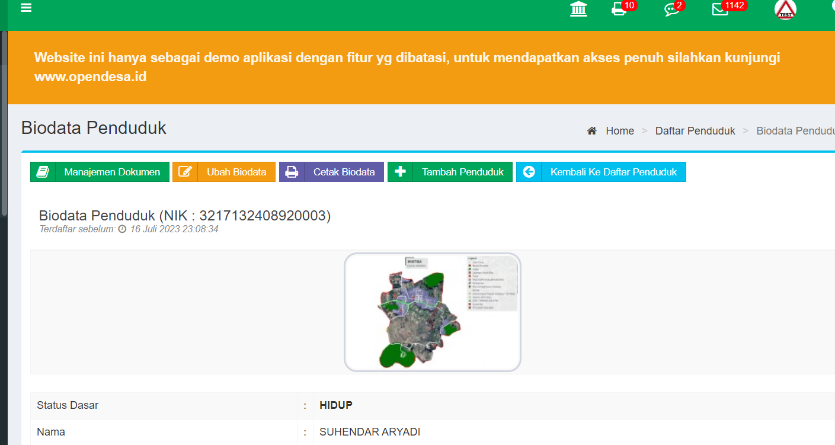Open the chat icon with 2 messages
This screenshot has height=445, width=835.
click(x=671, y=10)
